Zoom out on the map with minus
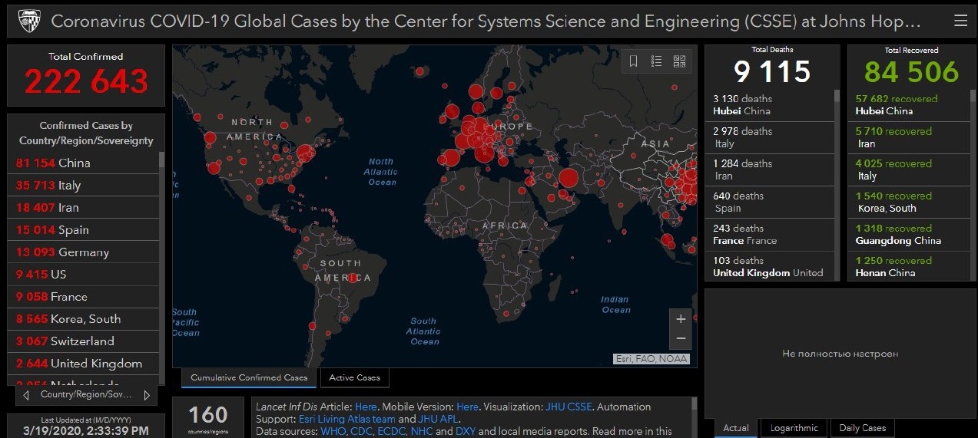Image resolution: width=978 pixels, height=438 pixels. [x=681, y=338]
